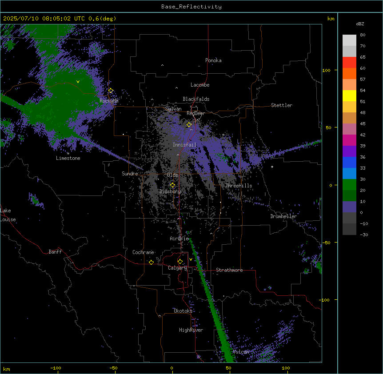Screen dimensions: 383x374
Task: Select the yellow 54–51 dBZ legend swatch
Action: click(349, 95)
